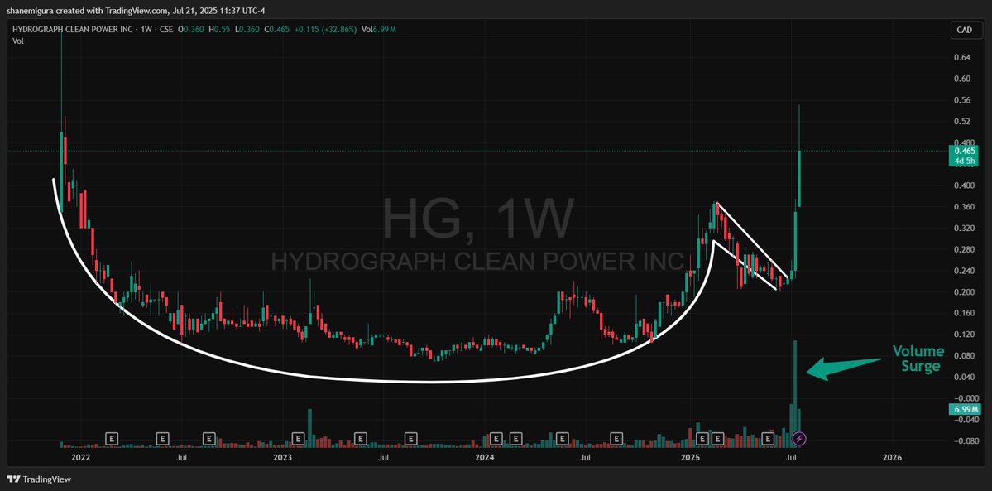Click the purple lightning bolt event icon
This screenshot has width=992, height=491.
(x=800, y=438)
